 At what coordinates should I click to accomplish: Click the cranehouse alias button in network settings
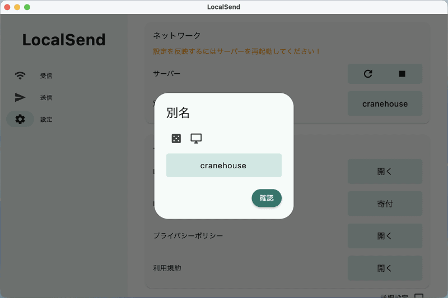pyautogui.click(x=385, y=104)
